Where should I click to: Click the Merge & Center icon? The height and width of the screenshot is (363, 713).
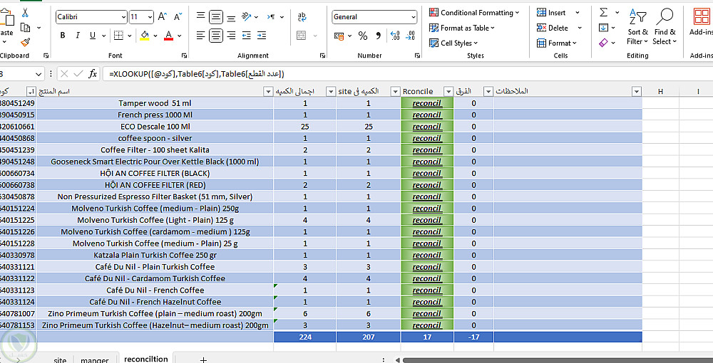coord(301,36)
